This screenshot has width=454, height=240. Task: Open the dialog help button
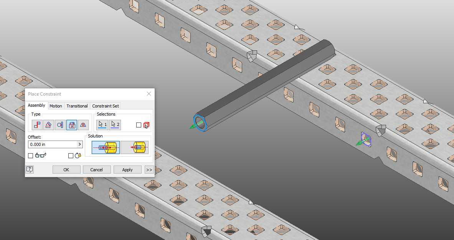coord(30,169)
